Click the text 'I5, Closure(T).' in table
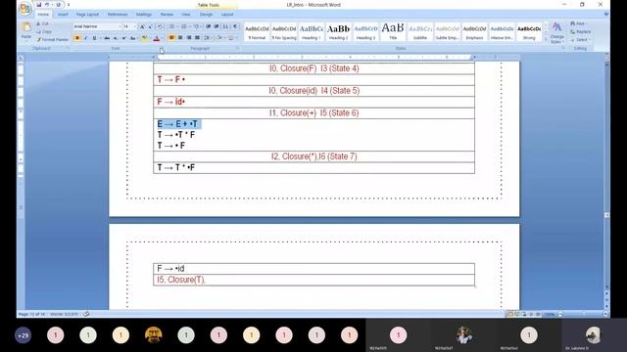The image size is (627, 352). pos(181,280)
